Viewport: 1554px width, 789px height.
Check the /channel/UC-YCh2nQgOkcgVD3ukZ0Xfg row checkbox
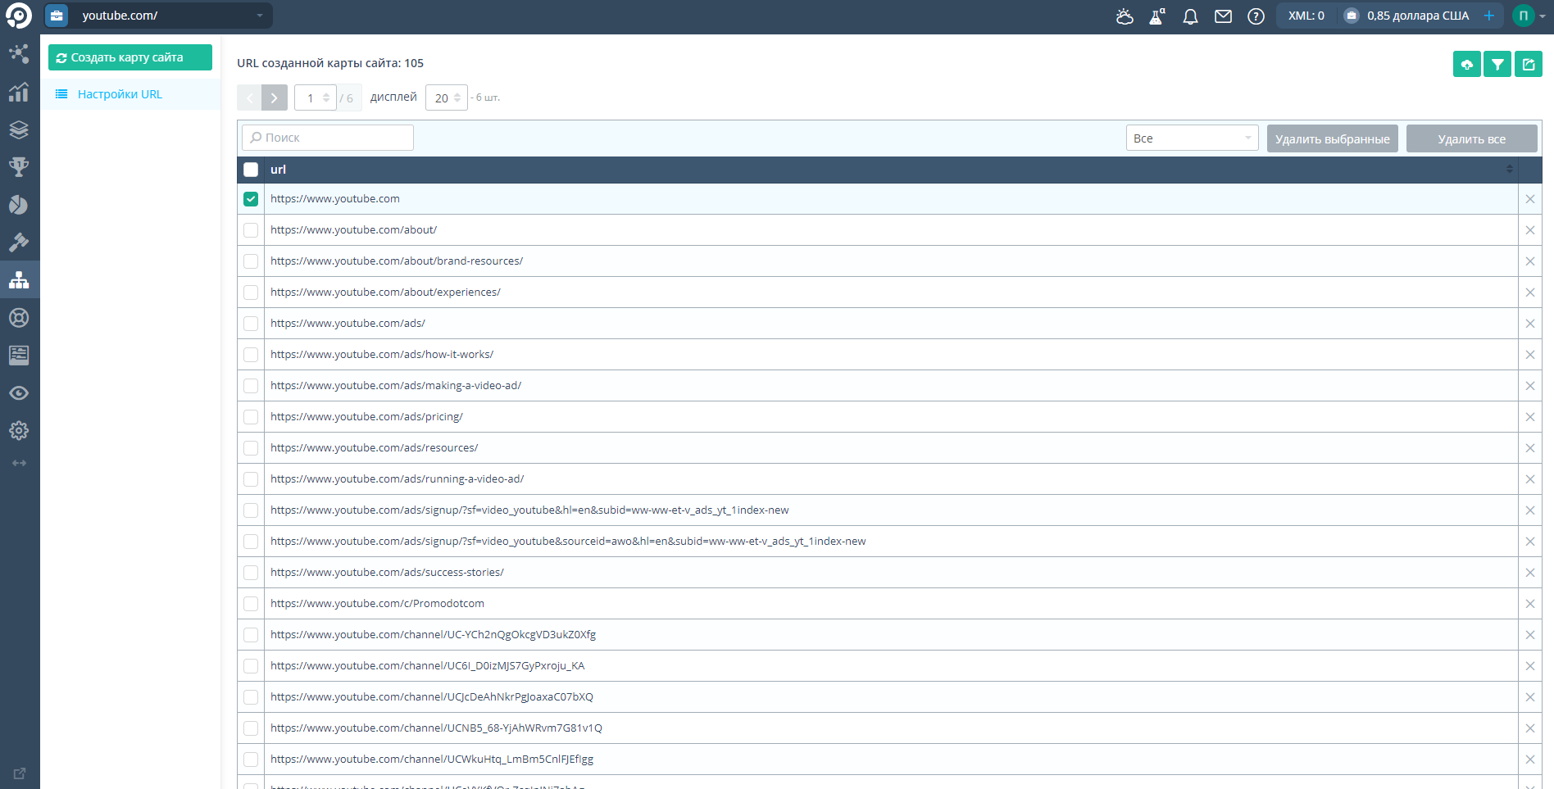click(x=251, y=635)
